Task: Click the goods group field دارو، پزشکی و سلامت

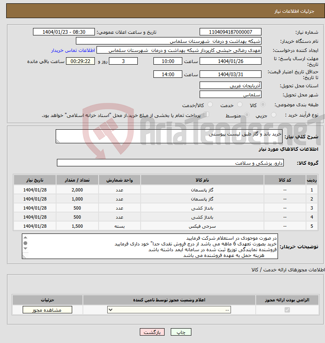Action: (x=170, y=163)
